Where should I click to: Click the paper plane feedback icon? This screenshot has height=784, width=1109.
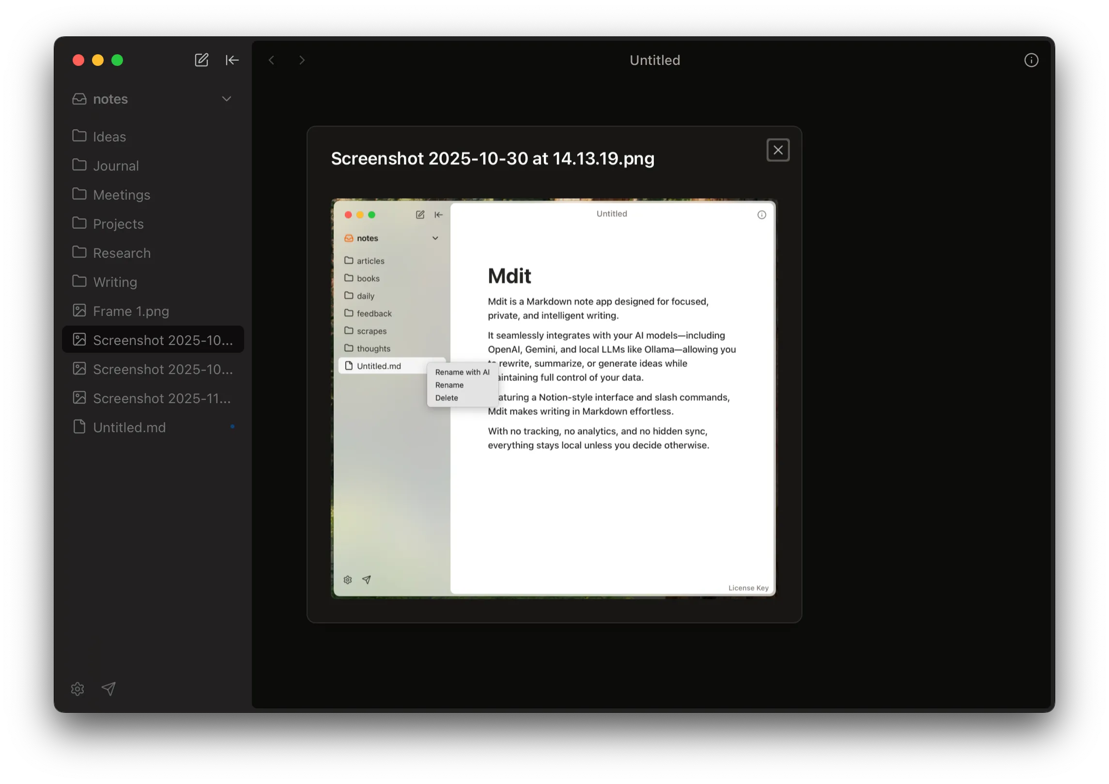108,689
